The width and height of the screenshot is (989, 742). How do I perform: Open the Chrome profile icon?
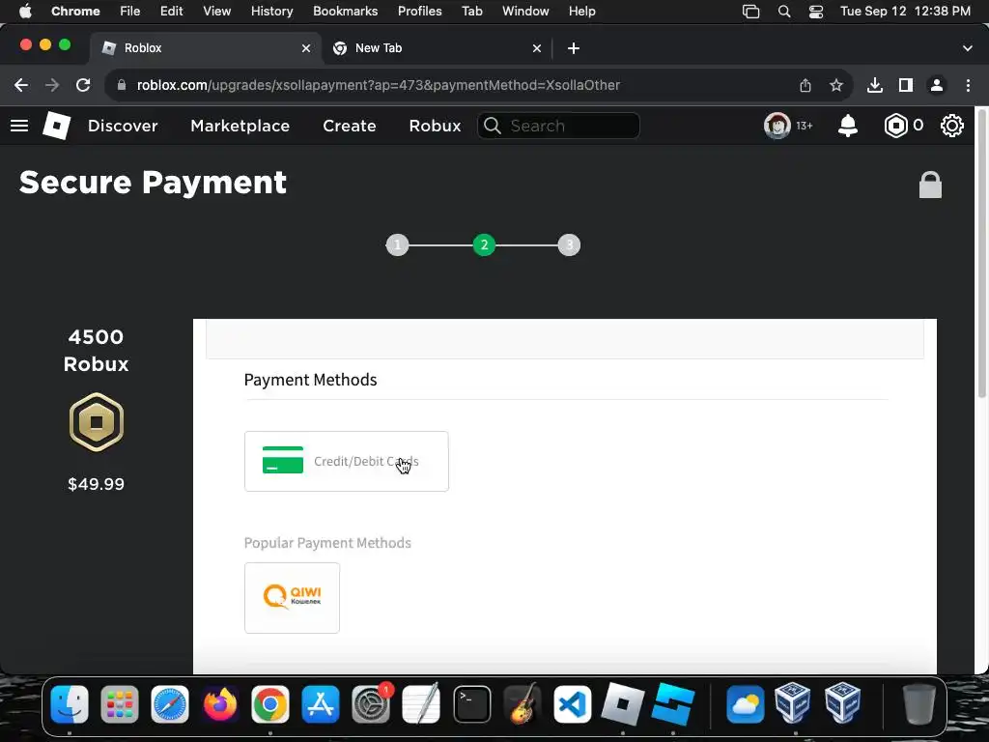coord(937,85)
